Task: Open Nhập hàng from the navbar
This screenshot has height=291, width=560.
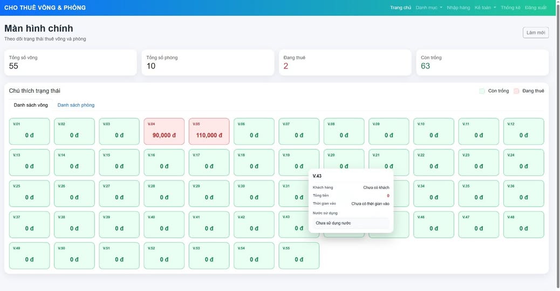Action: pyautogui.click(x=458, y=8)
